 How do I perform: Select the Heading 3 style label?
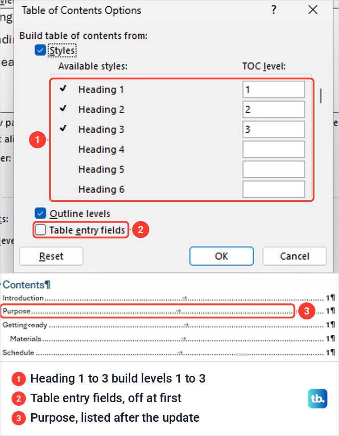click(101, 130)
